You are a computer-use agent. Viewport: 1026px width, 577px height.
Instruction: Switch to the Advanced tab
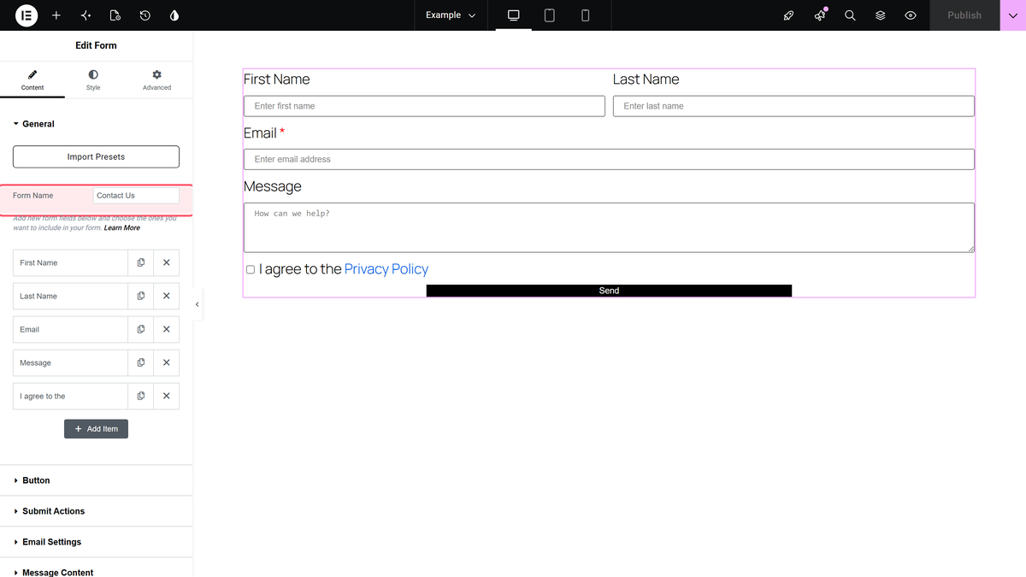click(156, 79)
